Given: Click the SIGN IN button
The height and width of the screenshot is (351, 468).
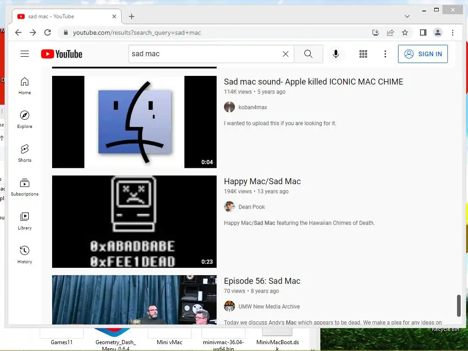Looking at the screenshot, I should [x=423, y=54].
